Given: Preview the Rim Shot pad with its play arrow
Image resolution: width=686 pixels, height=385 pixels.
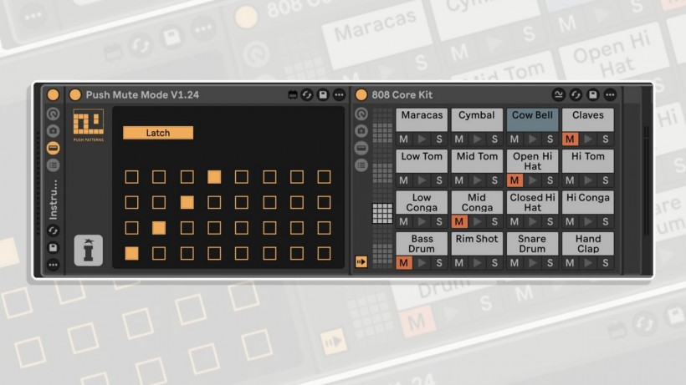Looking at the screenshot, I should pos(477,263).
